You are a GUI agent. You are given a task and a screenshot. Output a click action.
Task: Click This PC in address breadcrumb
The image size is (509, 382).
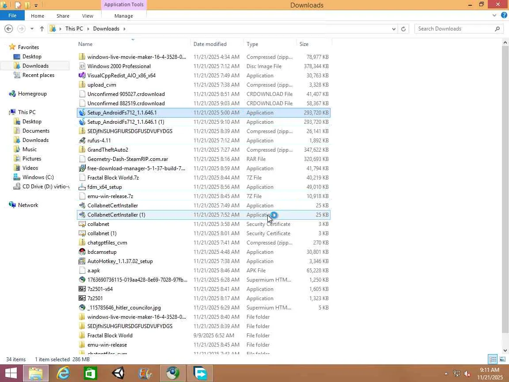[74, 29]
